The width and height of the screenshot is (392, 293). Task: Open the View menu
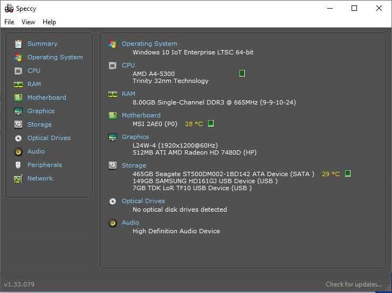28,22
